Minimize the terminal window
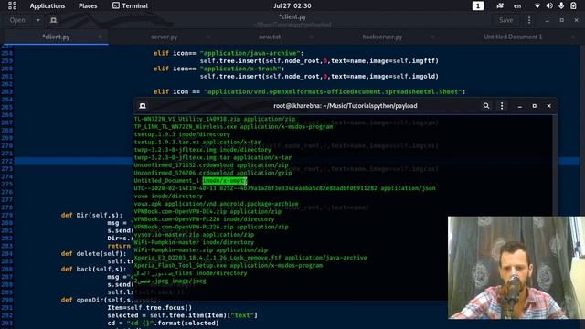Image resolution: width=585 pixels, height=329 pixels. point(520,106)
